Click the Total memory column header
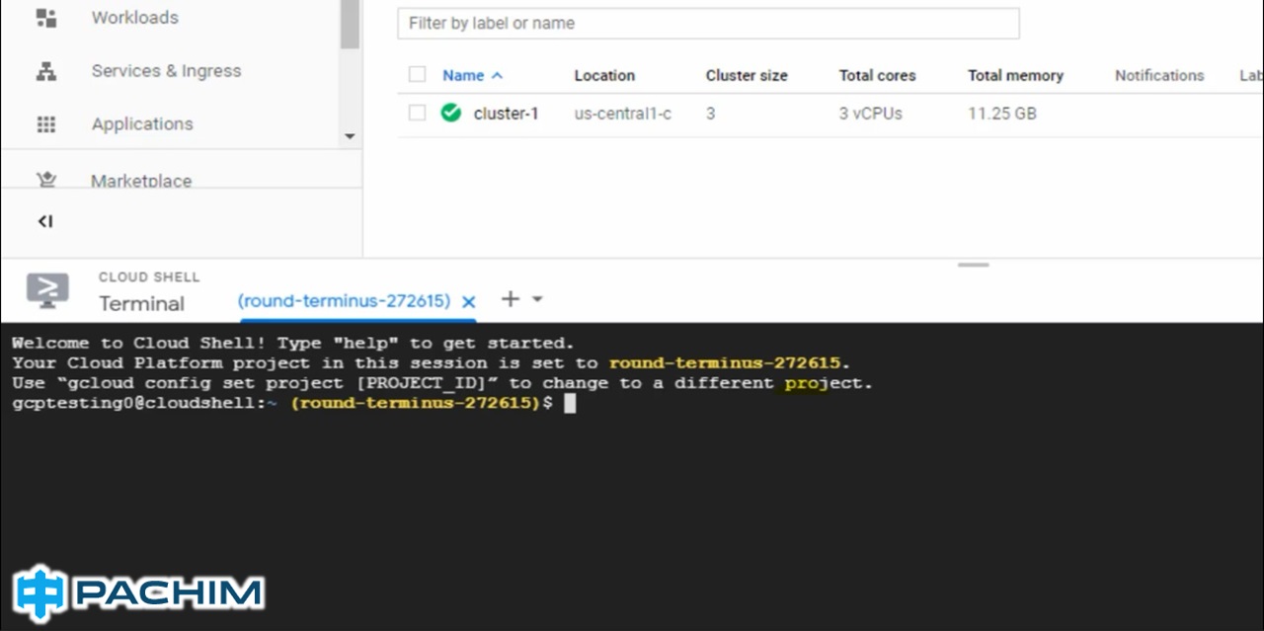The width and height of the screenshot is (1264, 631). [1015, 75]
